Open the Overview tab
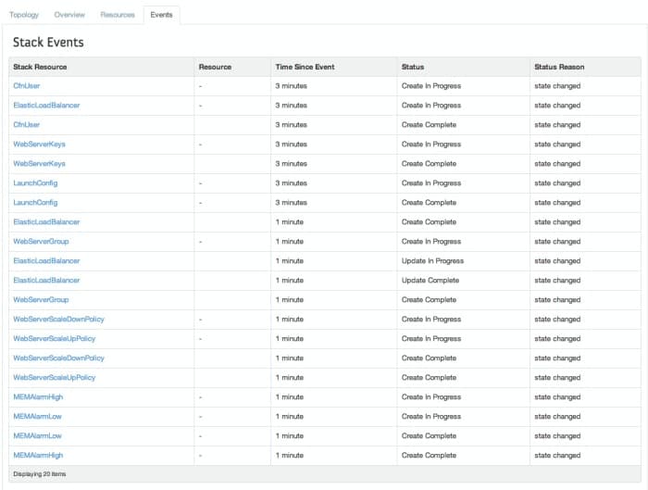 coord(69,15)
